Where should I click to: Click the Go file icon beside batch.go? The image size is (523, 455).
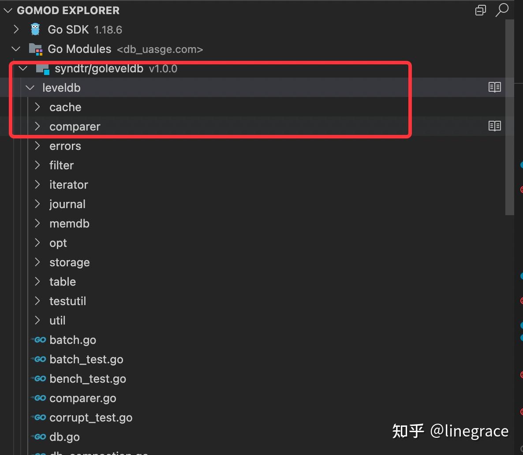38,339
